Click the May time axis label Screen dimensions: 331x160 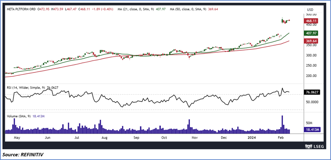coord(17,138)
